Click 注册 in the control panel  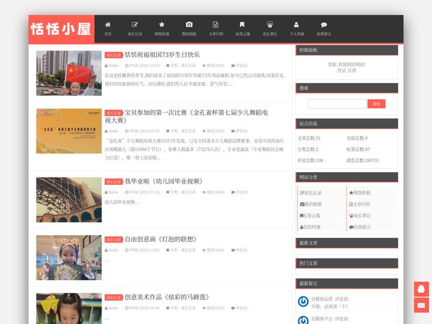coord(352,71)
